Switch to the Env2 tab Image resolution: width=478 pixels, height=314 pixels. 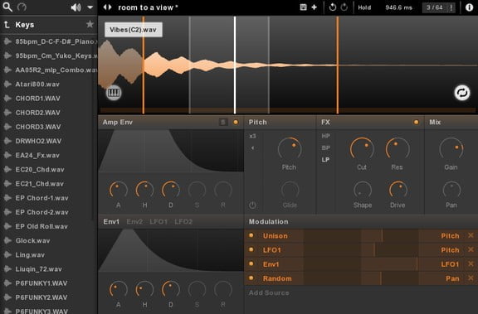pos(134,221)
